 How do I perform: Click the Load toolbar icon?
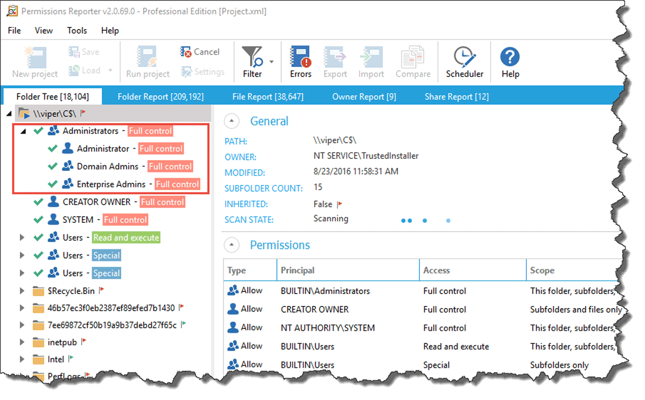point(74,70)
